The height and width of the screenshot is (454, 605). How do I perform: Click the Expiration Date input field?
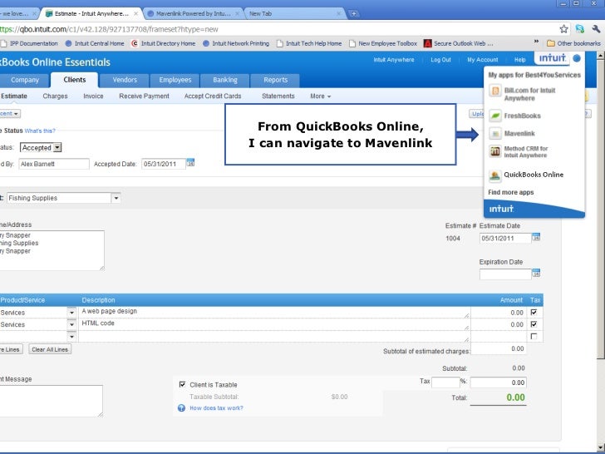[x=505, y=274]
